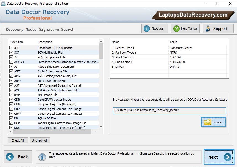The image size is (237, 167).
Task: Toggle the ACCDB extension checkbox
Action: (x=11, y=62)
